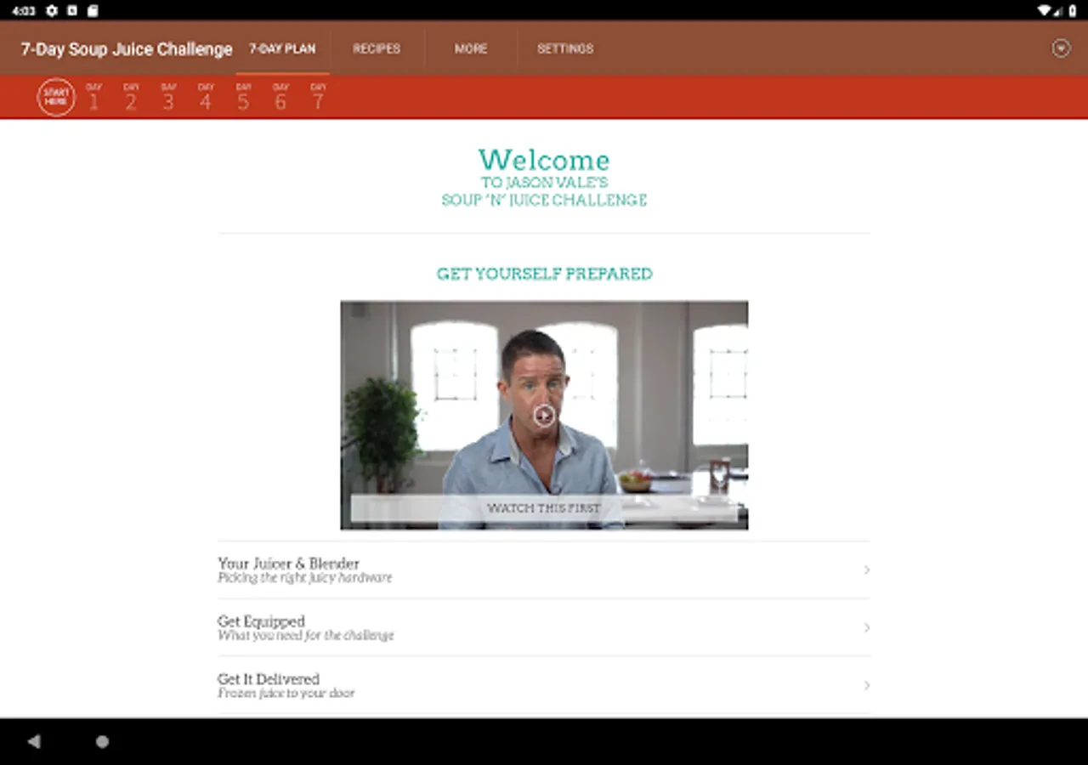Image resolution: width=1088 pixels, height=765 pixels.
Task: Open Day 3 of the plan
Action: coord(168,97)
